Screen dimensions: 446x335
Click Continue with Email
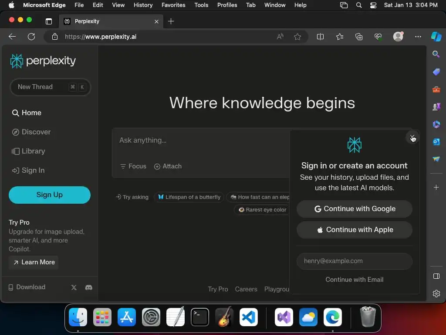coord(355,280)
